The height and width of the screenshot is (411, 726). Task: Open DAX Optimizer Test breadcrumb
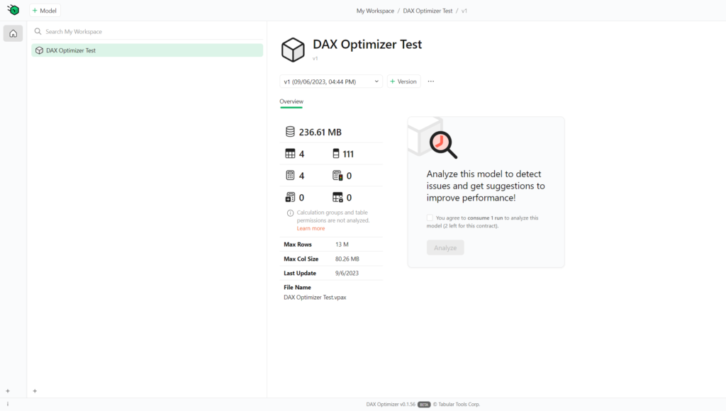(428, 11)
